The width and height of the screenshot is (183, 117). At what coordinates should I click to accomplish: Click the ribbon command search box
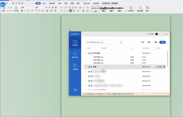tap(110, 3)
